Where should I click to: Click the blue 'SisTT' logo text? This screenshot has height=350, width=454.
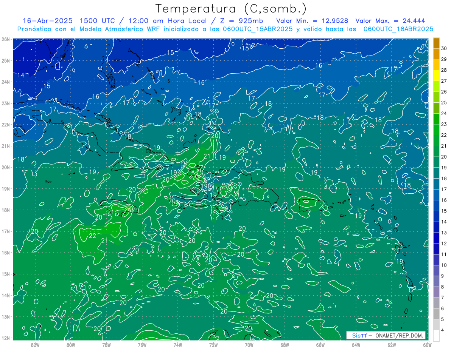[x=359, y=335]
